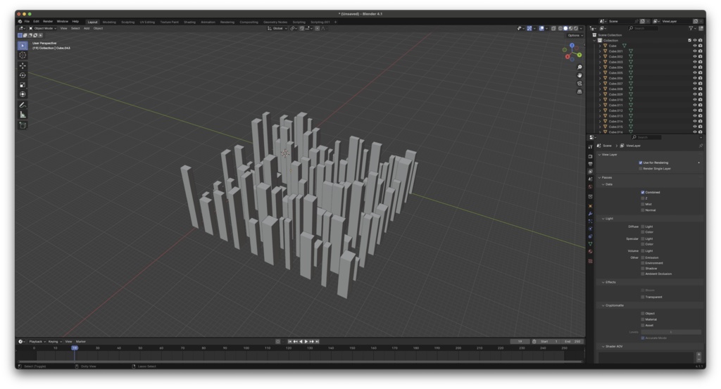Open the Render menu
This screenshot has width=721, height=389.
48,22
